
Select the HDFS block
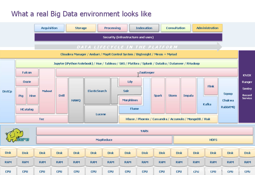(213, 140)
